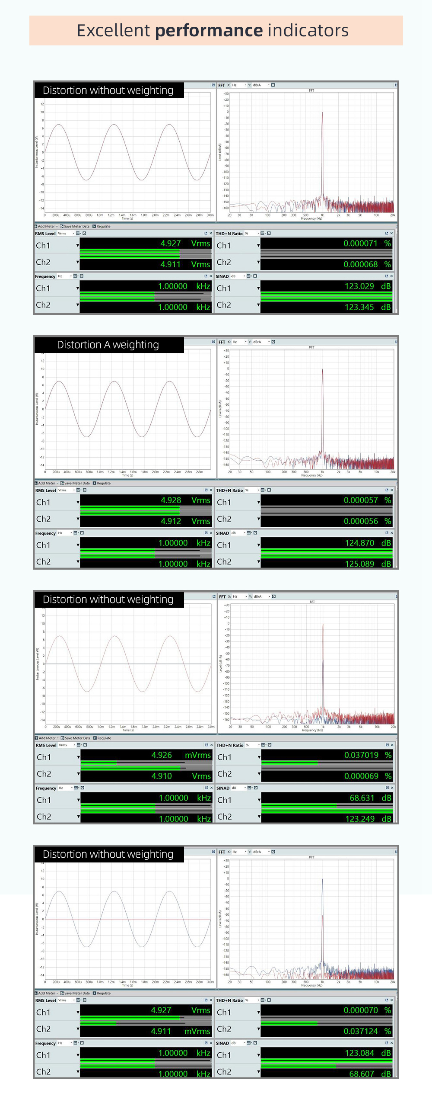Open Vrms unit dropdown of meter showing 4.928 Vrms

click(x=74, y=490)
